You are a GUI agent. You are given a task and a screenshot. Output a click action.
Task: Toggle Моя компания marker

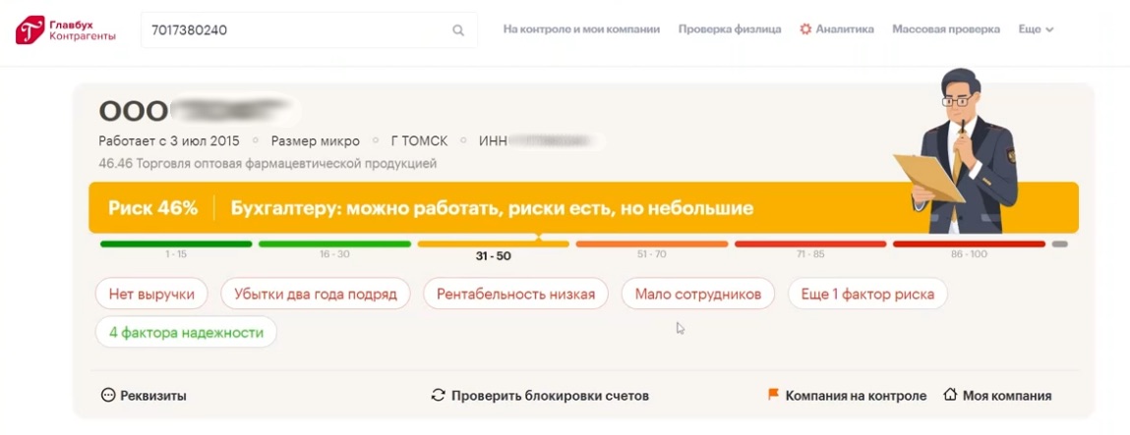tap(1006, 396)
